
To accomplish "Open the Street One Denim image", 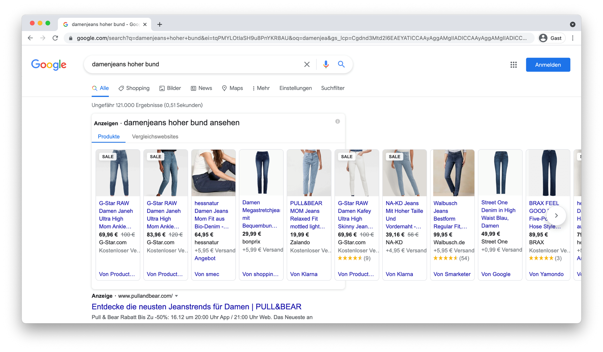I will (x=500, y=173).
